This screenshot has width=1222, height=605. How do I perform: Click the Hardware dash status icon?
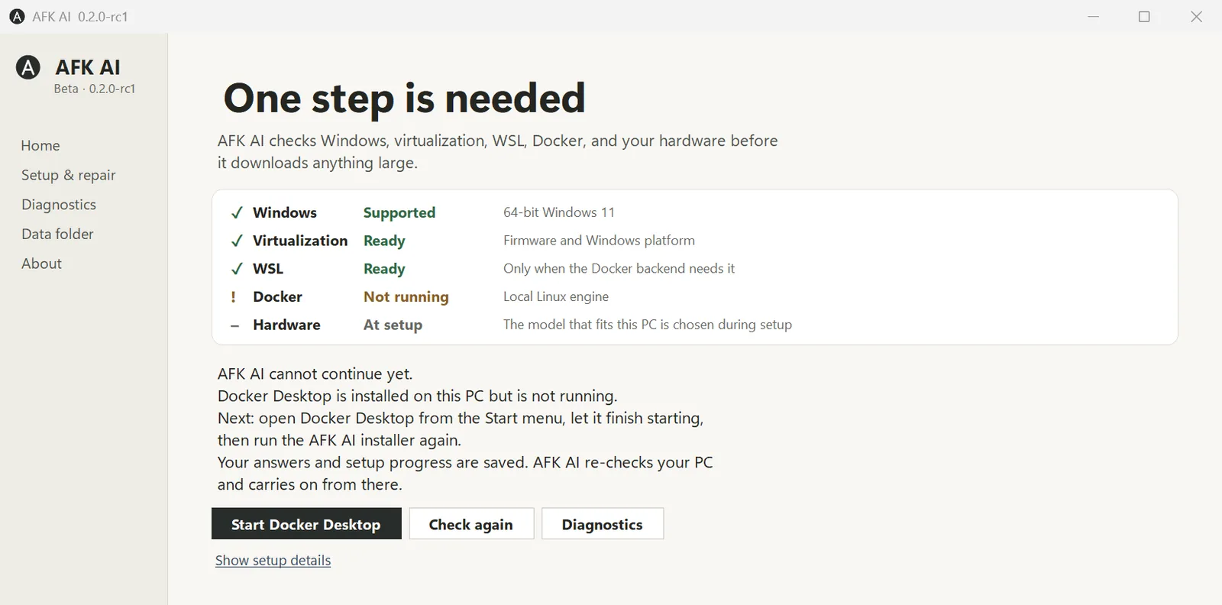pyautogui.click(x=235, y=325)
